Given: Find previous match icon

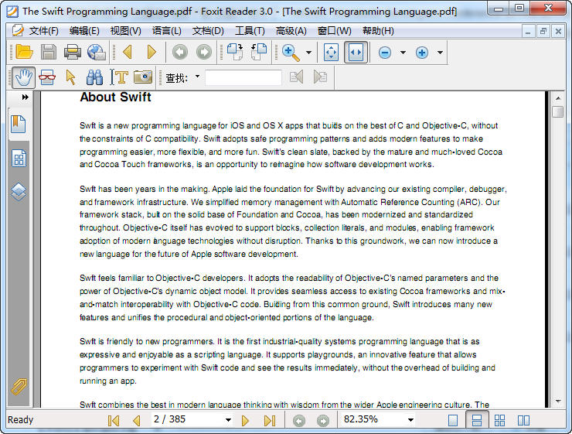Looking at the screenshot, I should pyautogui.click(x=296, y=77).
